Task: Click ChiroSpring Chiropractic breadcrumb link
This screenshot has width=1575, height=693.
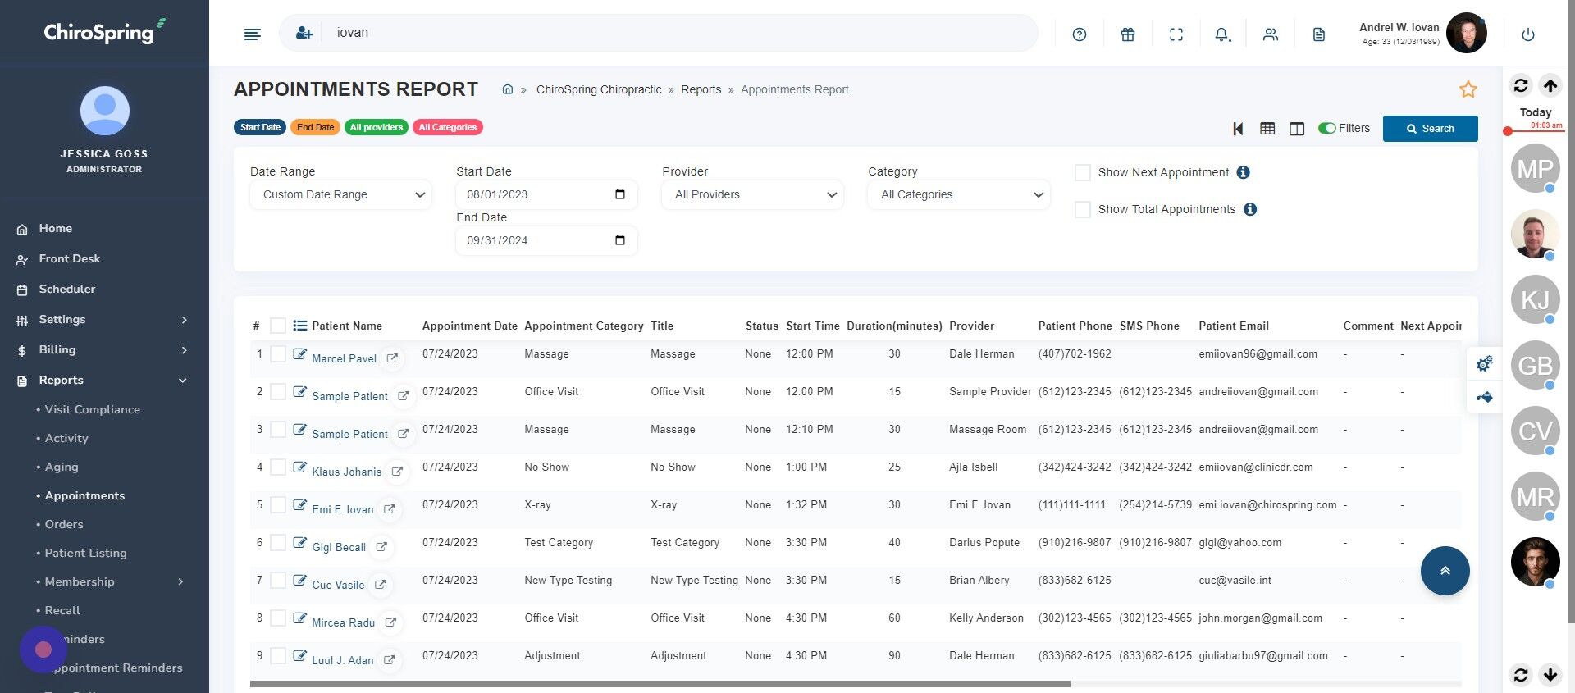Action: click(599, 89)
